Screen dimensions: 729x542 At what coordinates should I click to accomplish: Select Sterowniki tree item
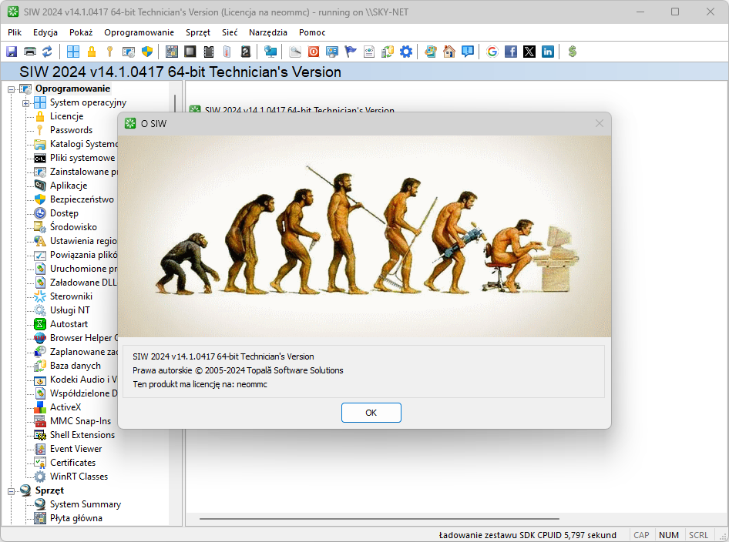tap(71, 296)
